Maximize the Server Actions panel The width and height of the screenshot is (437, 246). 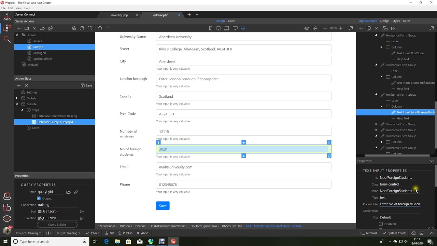[89, 28]
